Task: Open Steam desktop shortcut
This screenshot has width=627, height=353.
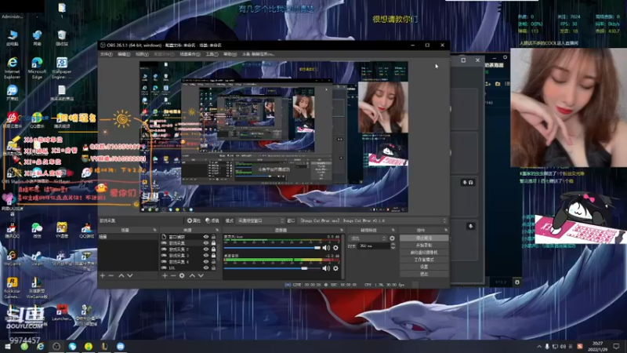Action: pyautogui.click(x=37, y=258)
